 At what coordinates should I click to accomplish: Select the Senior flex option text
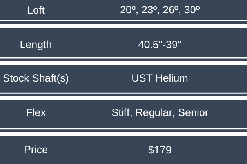pos(193,113)
